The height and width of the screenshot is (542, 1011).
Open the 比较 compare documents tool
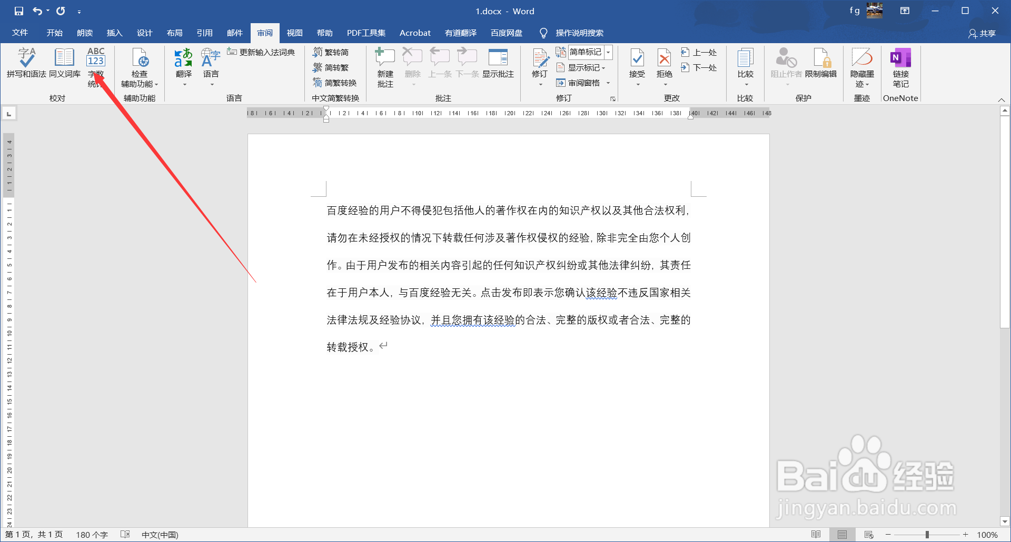(746, 64)
